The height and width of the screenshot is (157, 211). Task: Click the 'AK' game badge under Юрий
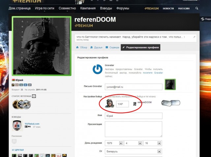25,85
